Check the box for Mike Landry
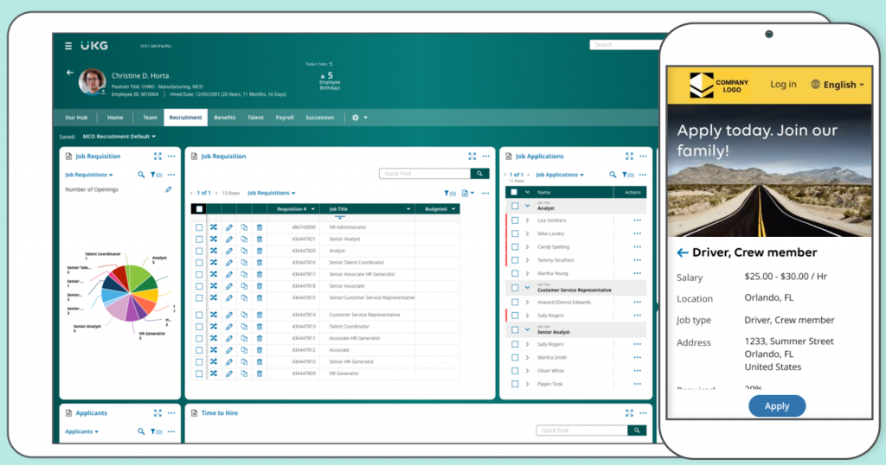 [515, 233]
